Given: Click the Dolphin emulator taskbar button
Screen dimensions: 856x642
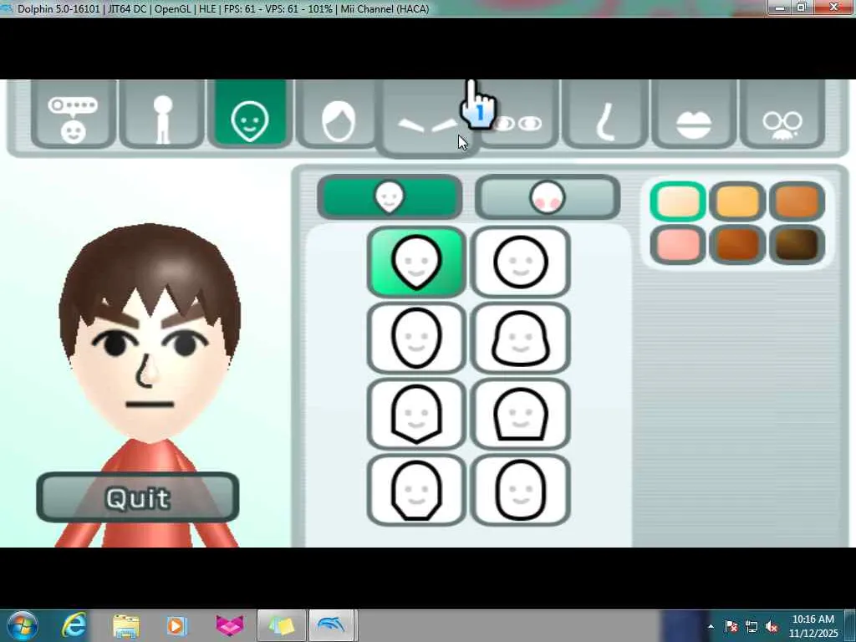Looking at the screenshot, I should pyautogui.click(x=333, y=625).
